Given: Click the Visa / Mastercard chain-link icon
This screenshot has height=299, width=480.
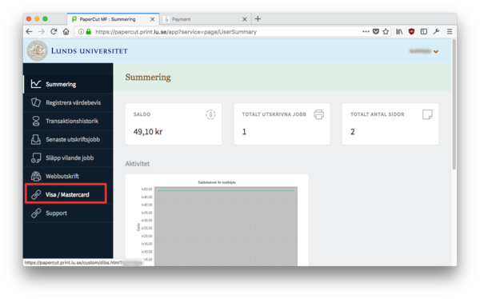Looking at the screenshot, I should [36, 194].
